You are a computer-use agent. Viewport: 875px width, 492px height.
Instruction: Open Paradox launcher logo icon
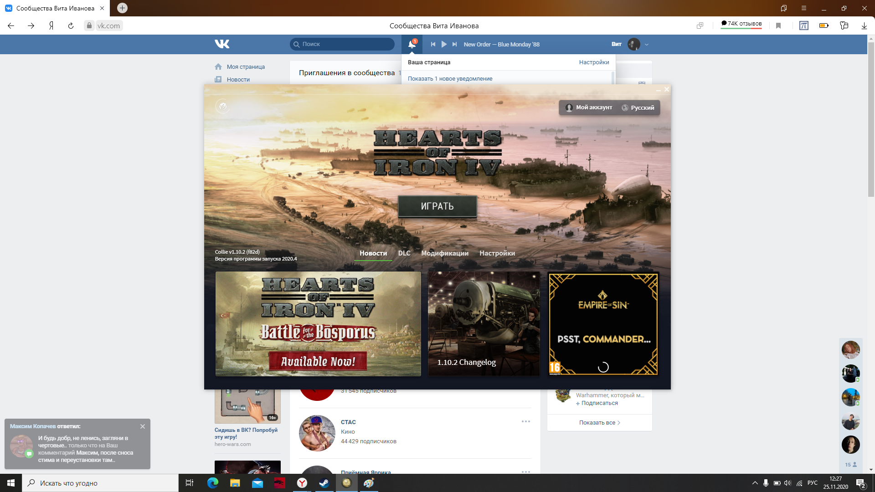tap(222, 106)
